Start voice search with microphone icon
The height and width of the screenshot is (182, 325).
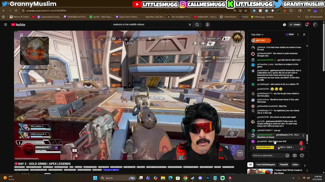click(x=207, y=25)
